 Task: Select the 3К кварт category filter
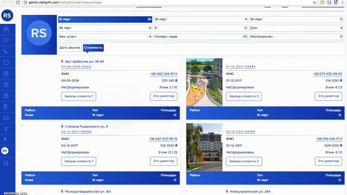point(296,19)
